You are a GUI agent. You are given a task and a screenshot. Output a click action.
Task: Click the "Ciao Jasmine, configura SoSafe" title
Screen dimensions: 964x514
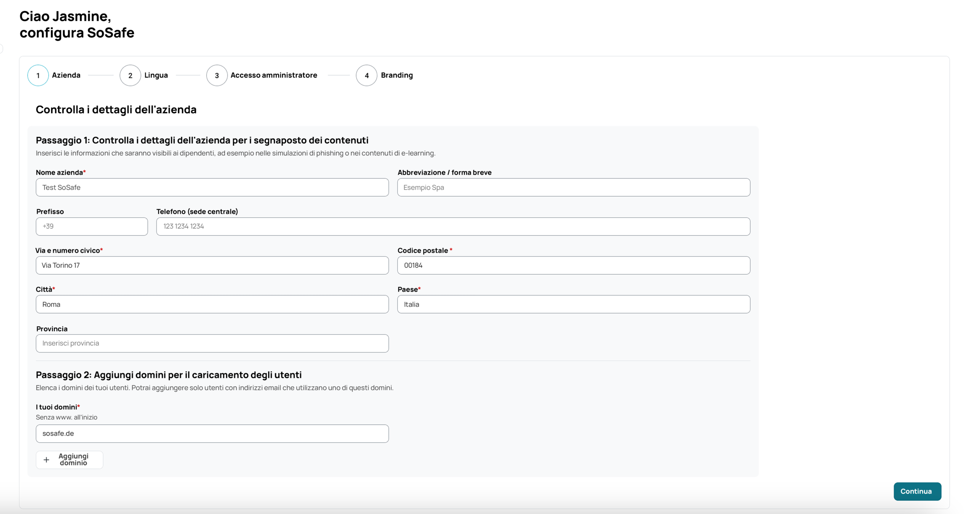tap(77, 24)
